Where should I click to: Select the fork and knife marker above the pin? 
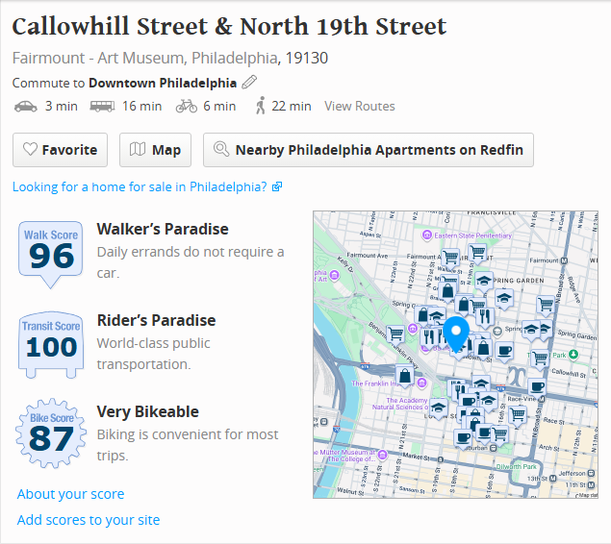click(484, 316)
